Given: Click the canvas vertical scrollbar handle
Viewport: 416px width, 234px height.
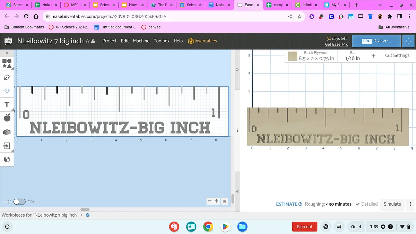Looking at the screenshot, I should tap(233, 199).
